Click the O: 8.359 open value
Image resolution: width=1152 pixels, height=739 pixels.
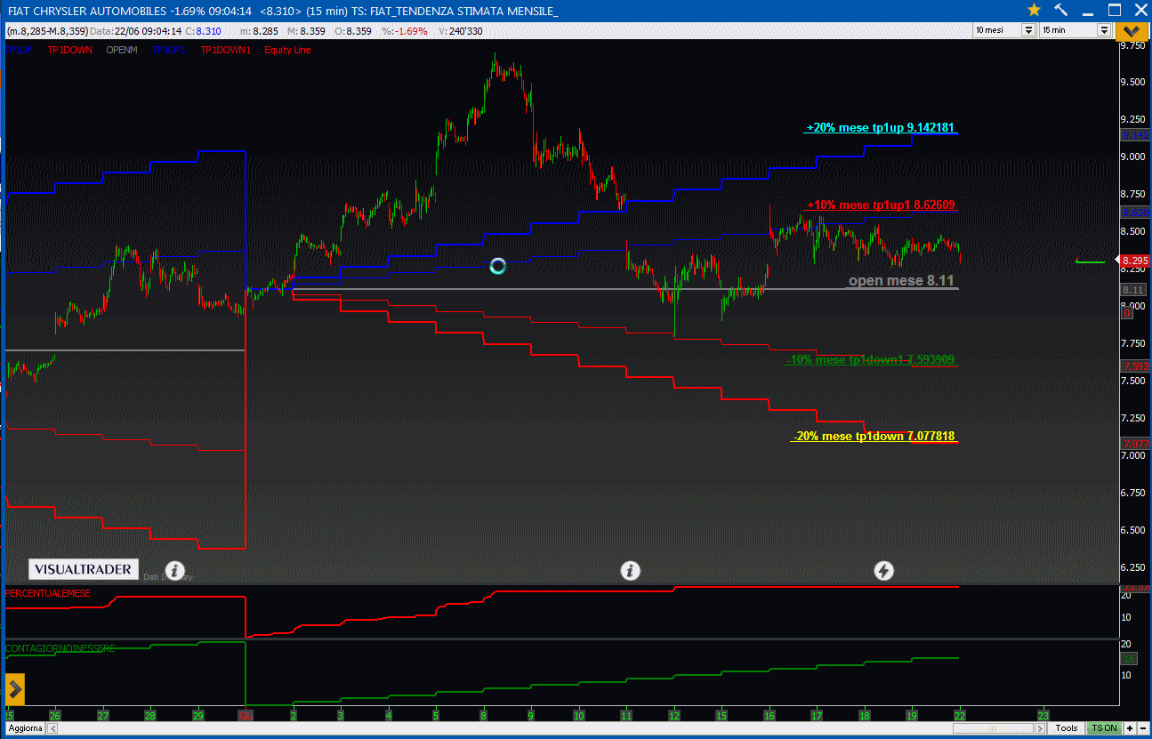click(353, 31)
